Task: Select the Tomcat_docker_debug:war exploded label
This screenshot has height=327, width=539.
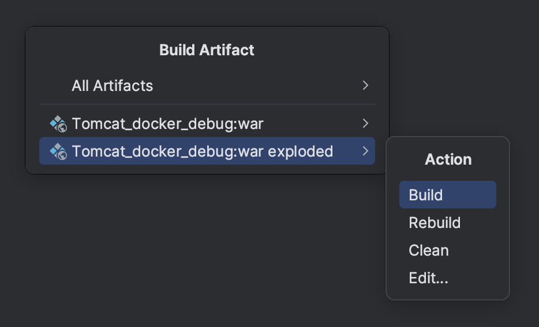Action: [x=202, y=151]
